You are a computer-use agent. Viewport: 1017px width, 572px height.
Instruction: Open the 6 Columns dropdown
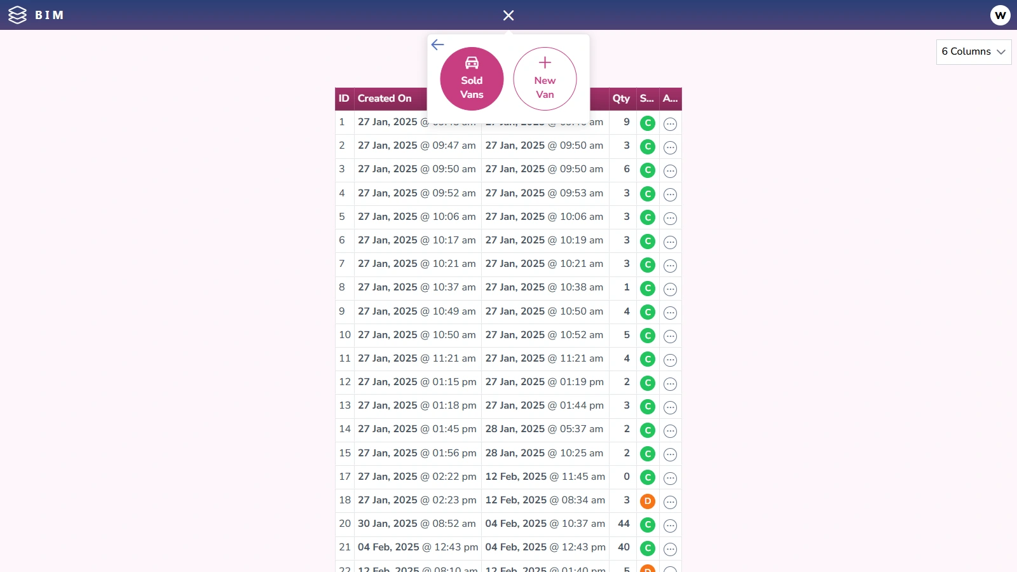coord(973,51)
